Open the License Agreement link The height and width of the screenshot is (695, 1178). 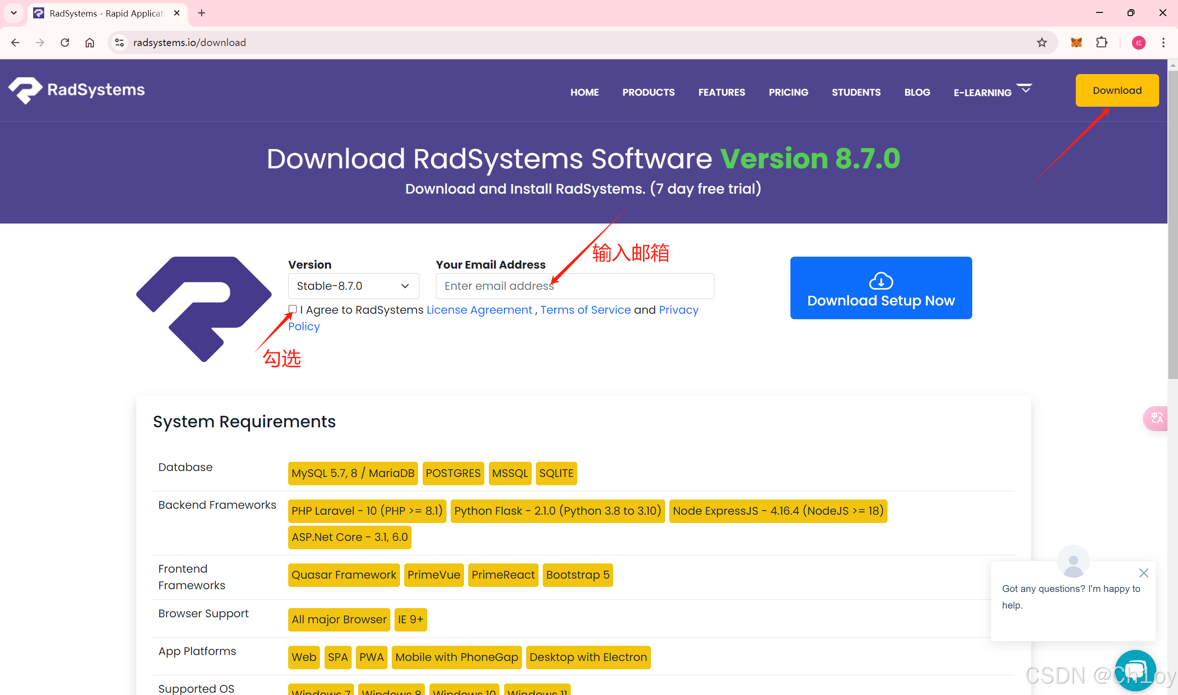click(x=479, y=310)
